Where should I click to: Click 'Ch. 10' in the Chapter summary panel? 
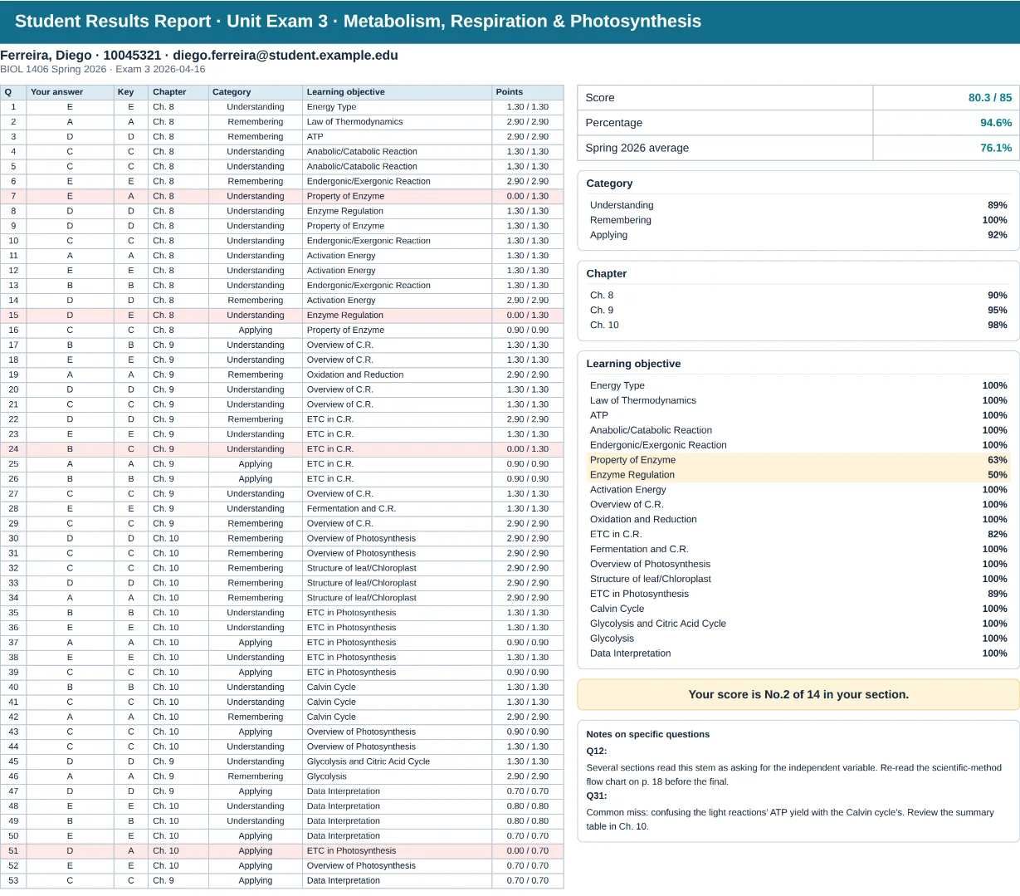(x=604, y=326)
